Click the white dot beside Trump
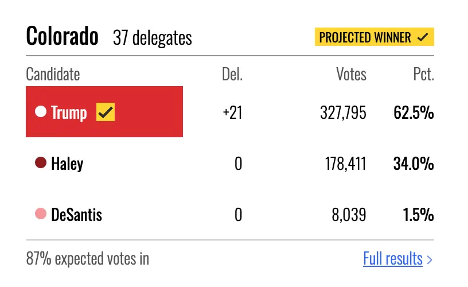This screenshot has width=468, height=287. (x=41, y=112)
